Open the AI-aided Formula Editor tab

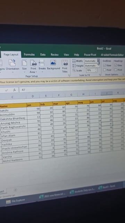(x=112, y=55)
